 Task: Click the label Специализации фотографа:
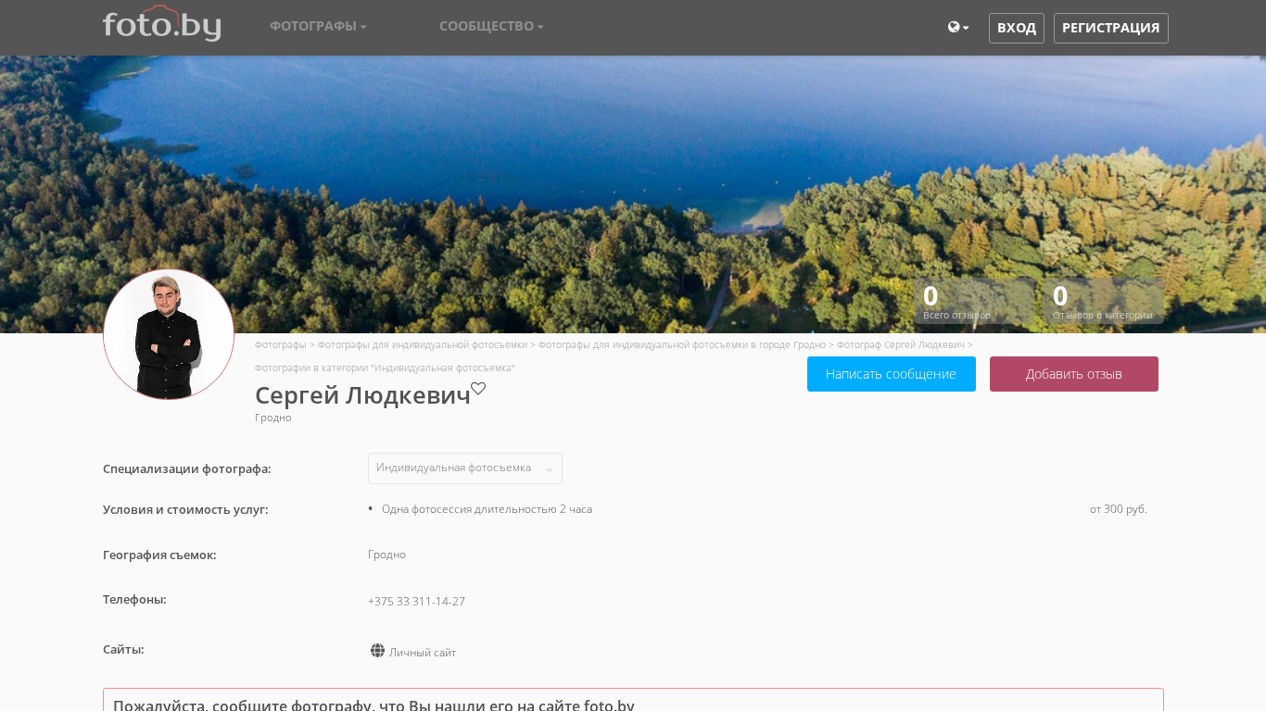[x=187, y=468]
